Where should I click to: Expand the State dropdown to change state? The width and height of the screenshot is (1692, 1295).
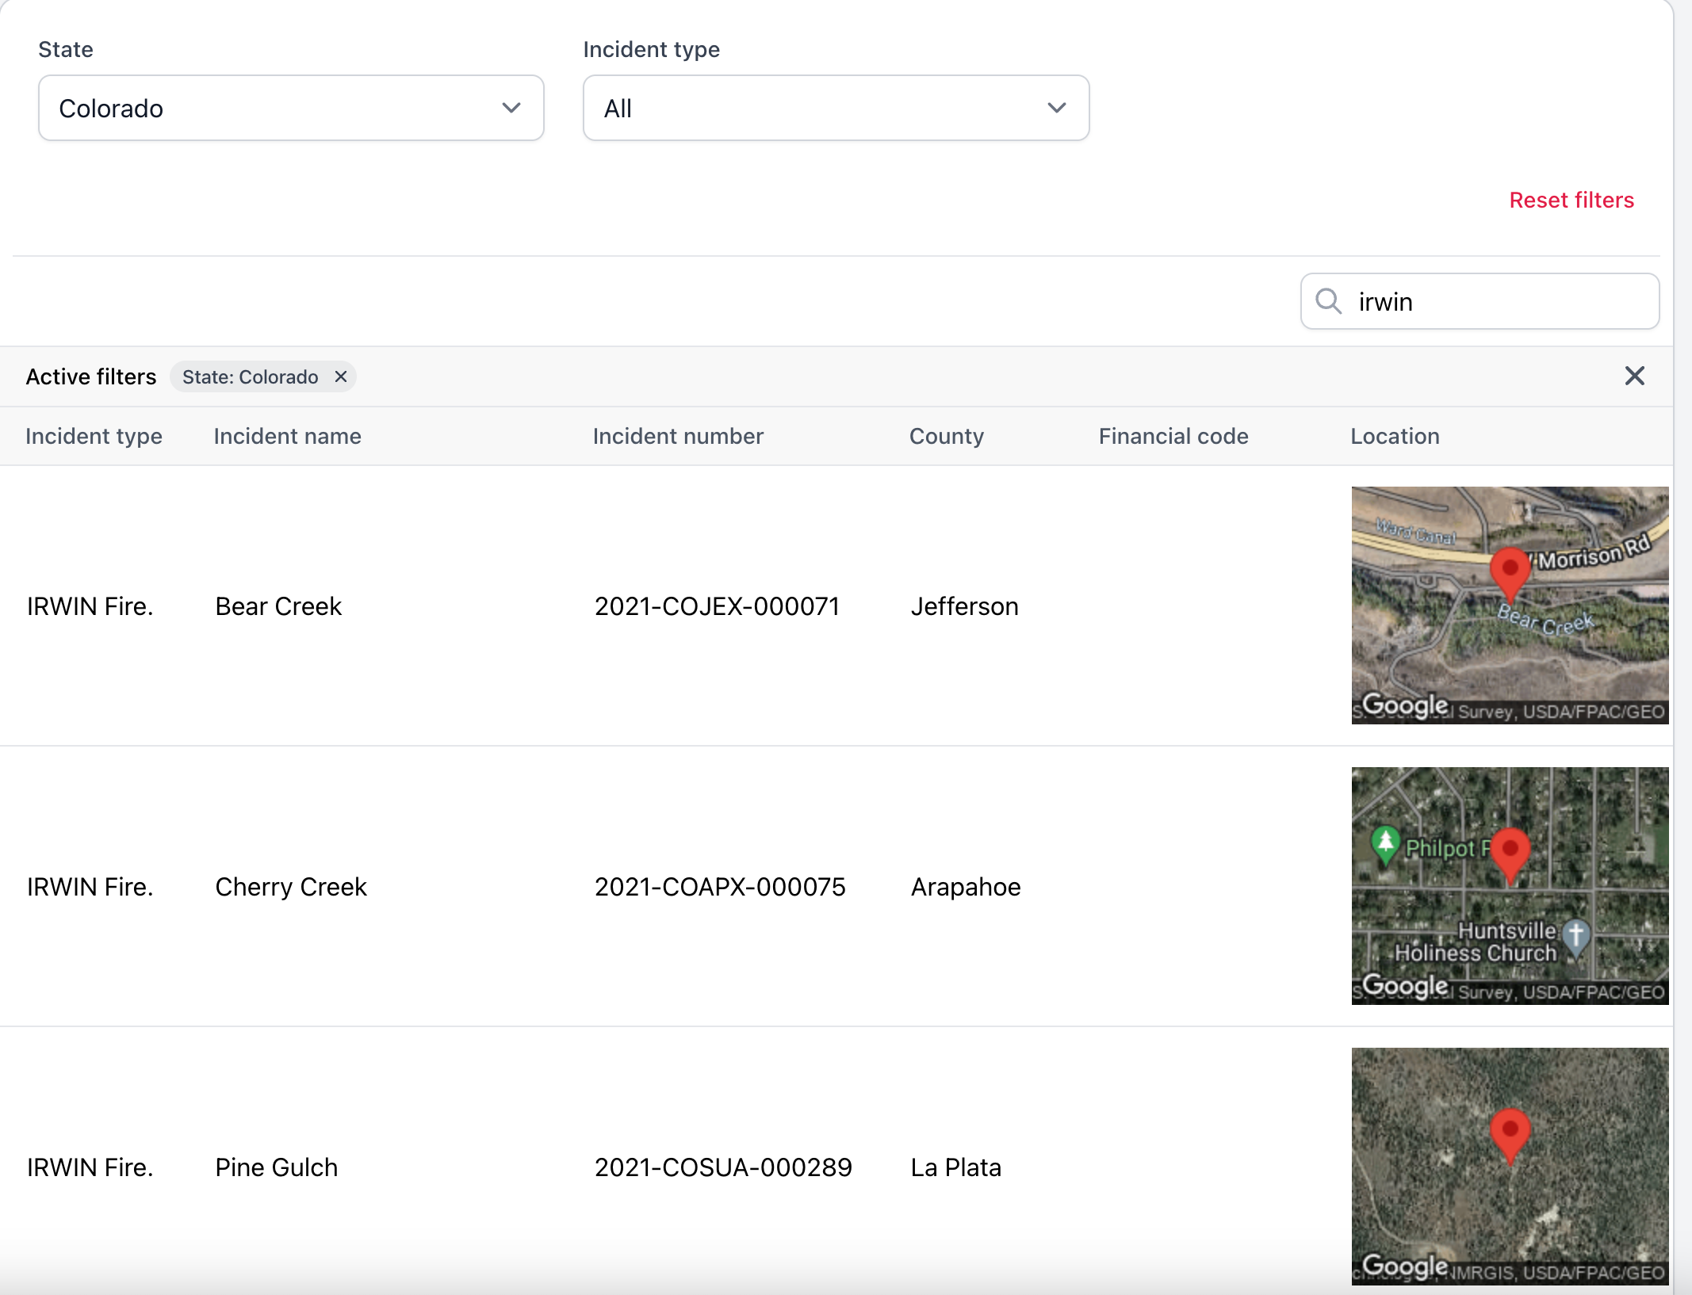point(291,106)
